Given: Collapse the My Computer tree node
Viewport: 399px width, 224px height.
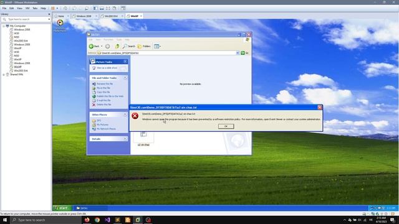Looking at the screenshot, I should pyautogui.click(x=4, y=26).
